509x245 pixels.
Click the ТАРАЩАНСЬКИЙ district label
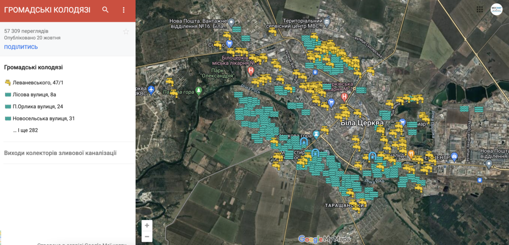345,205
